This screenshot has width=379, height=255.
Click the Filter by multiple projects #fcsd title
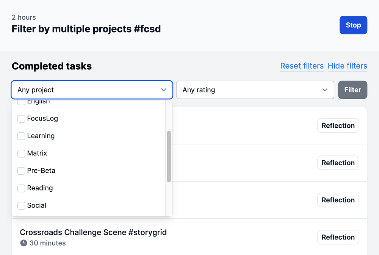pos(86,29)
